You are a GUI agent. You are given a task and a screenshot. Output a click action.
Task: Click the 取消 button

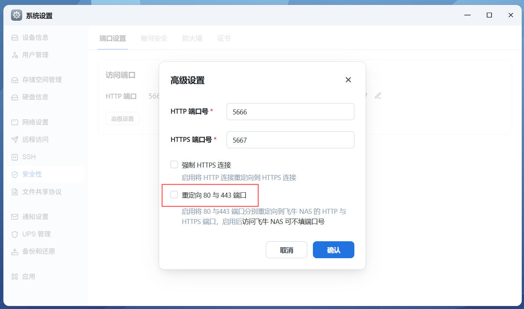pyautogui.click(x=286, y=250)
